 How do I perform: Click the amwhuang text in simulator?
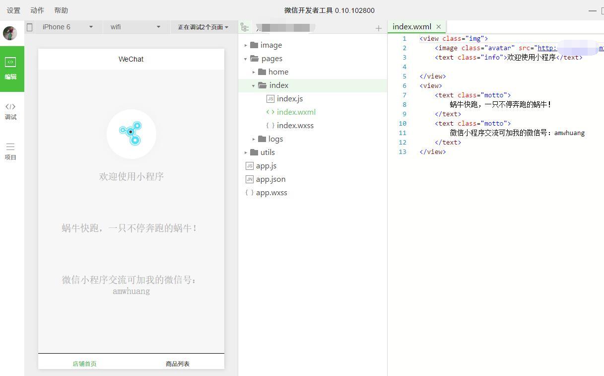[x=131, y=292]
